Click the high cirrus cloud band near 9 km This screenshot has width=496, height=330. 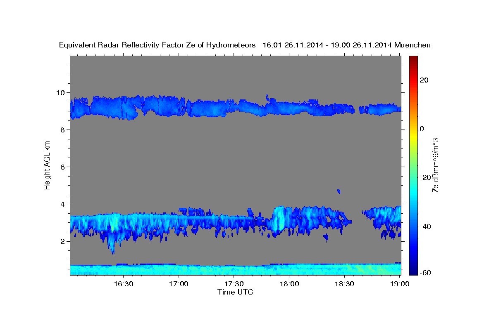236,107
